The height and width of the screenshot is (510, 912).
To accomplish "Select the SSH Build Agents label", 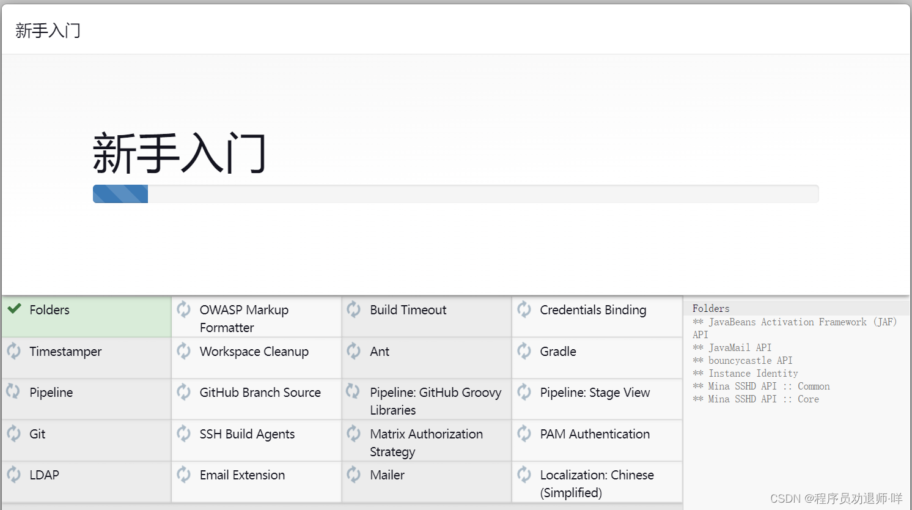I will 247,434.
